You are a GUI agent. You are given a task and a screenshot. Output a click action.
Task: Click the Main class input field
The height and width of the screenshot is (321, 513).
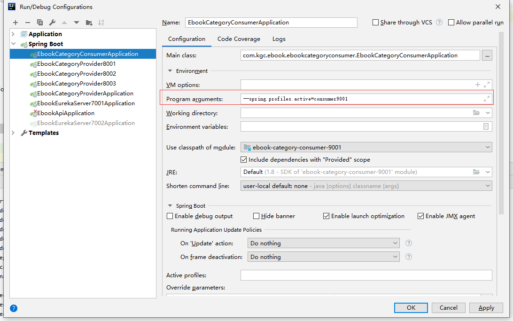click(360, 55)
